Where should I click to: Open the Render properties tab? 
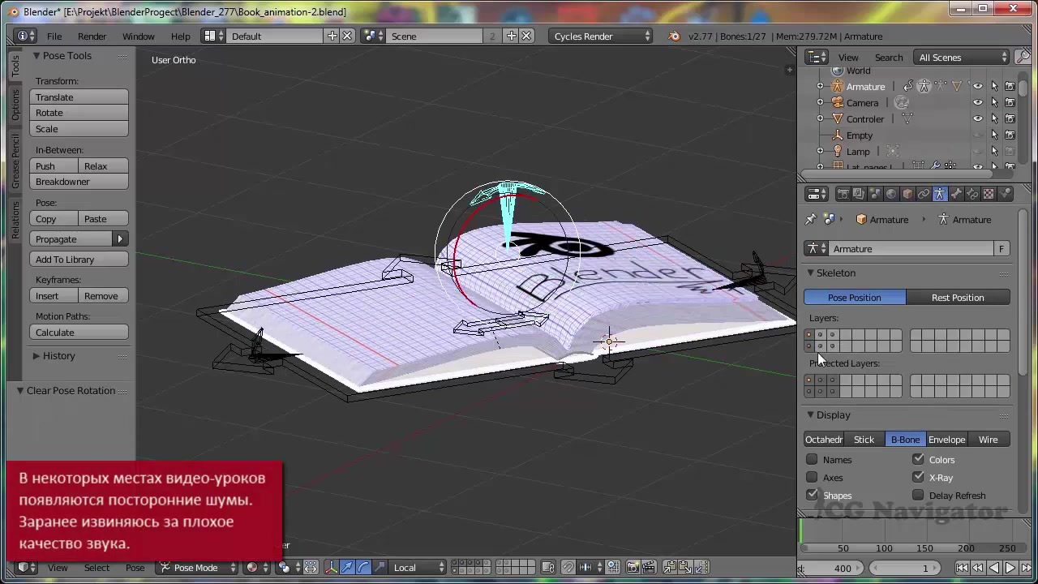843,194
